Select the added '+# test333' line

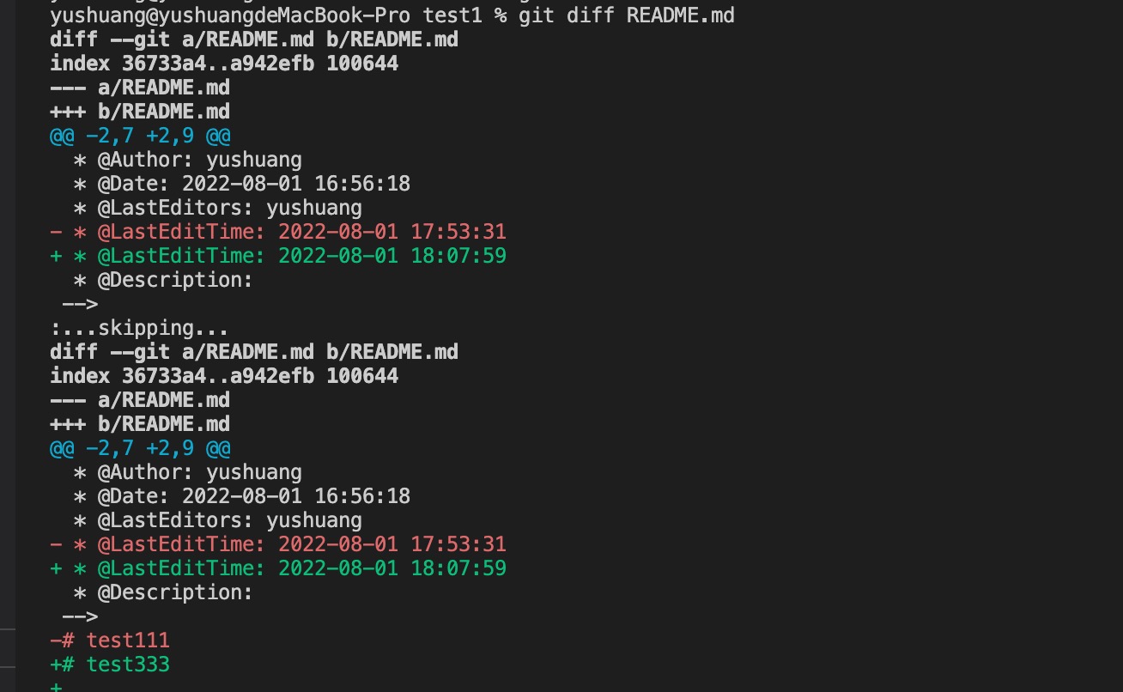[x=110, y=665]
